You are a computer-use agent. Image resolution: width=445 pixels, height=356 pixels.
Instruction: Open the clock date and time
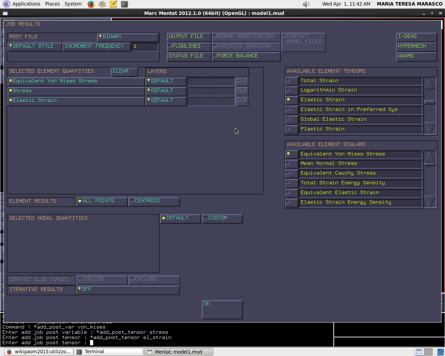tap(346, 4)
